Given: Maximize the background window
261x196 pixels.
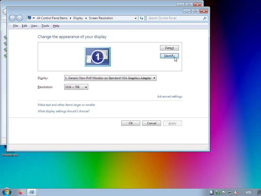Looking at the screenshot, I should point(189,5).
